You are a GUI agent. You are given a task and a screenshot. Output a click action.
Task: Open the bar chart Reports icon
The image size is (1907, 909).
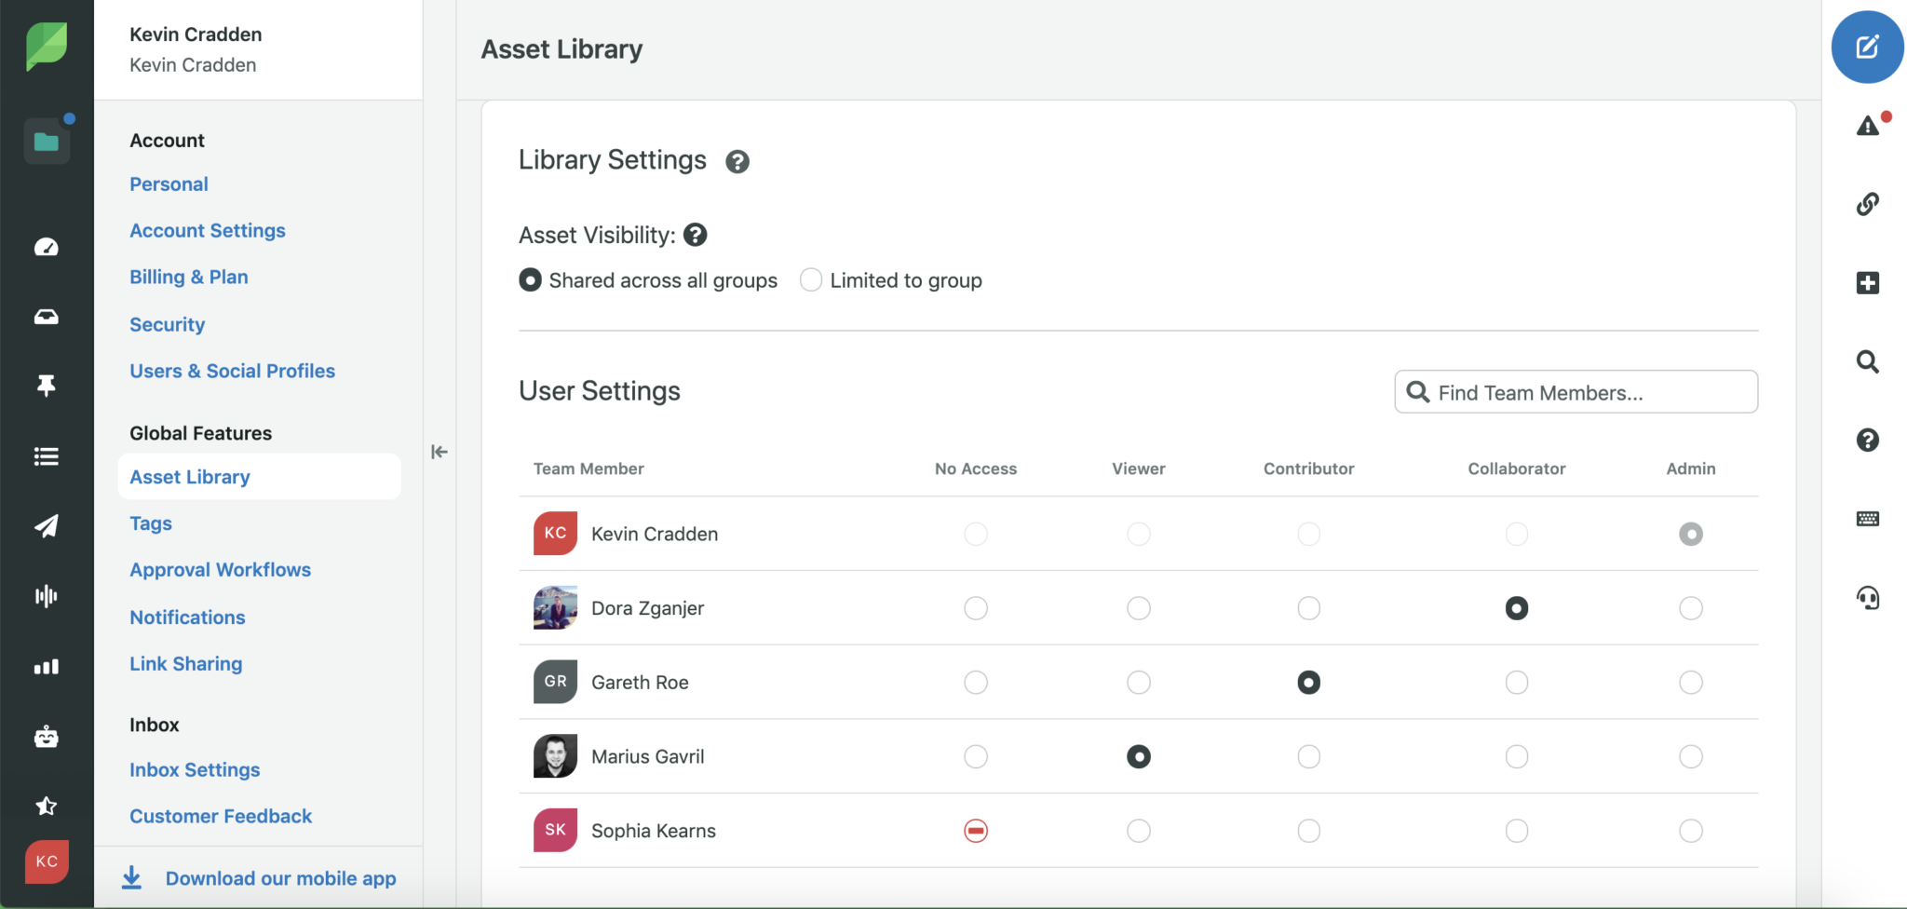(x=46, y=667)
